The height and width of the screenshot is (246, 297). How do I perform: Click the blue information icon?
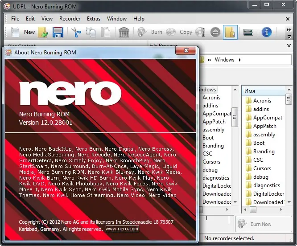(x=267, y=32)
